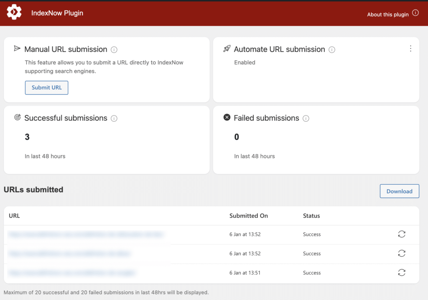The image size is (428, 300).
Task: Resubmit the second URL using its refresh icon
Action: tap(401, 254)
